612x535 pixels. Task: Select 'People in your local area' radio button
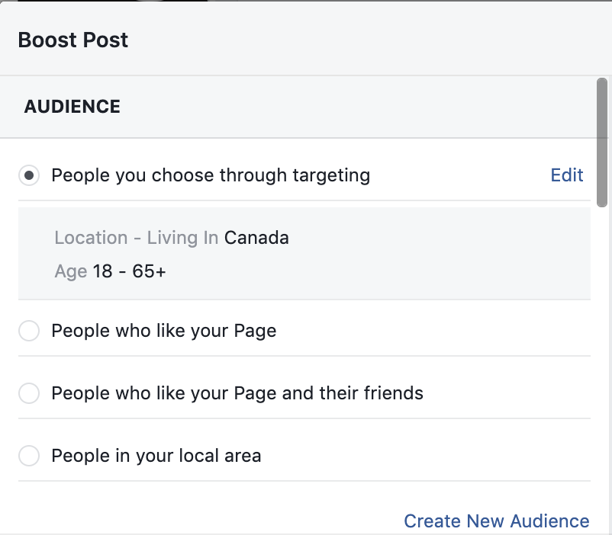(29, 457)
